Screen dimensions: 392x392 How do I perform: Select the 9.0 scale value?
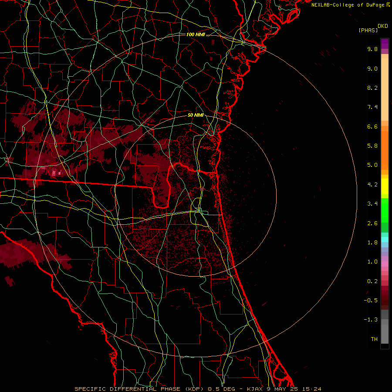[372, 68]
